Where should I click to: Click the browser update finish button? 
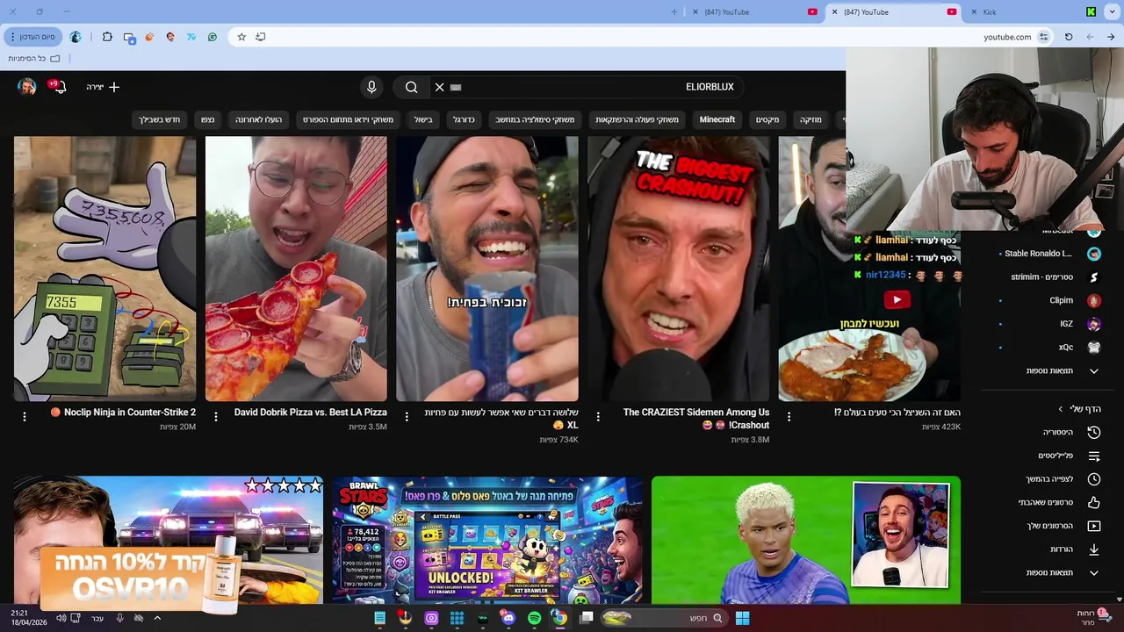pyautogui.click(x=32, y=37)
